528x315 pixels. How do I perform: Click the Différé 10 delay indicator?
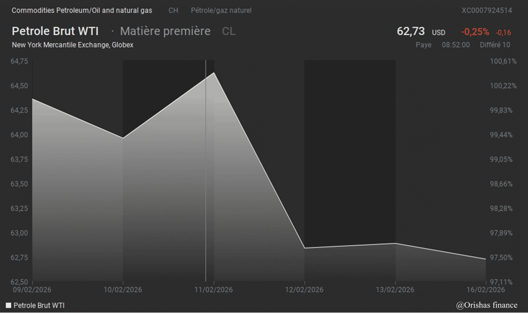(495, 45)
